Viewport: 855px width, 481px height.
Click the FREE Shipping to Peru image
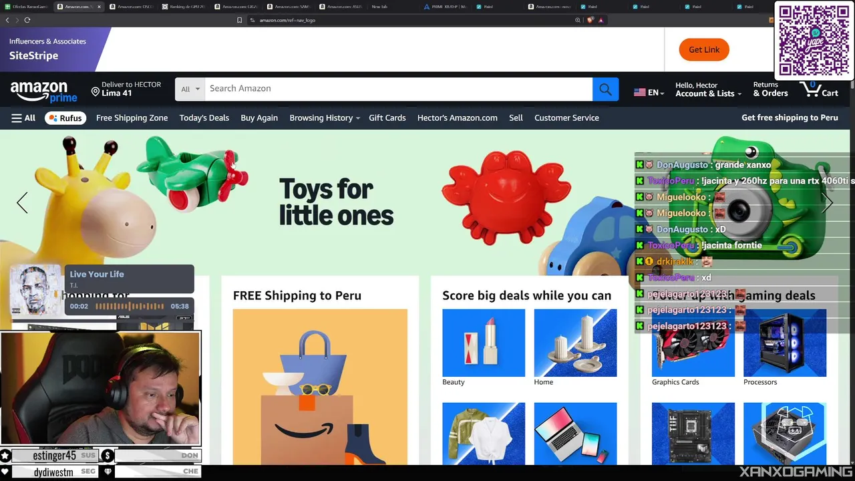coord(320,387)
